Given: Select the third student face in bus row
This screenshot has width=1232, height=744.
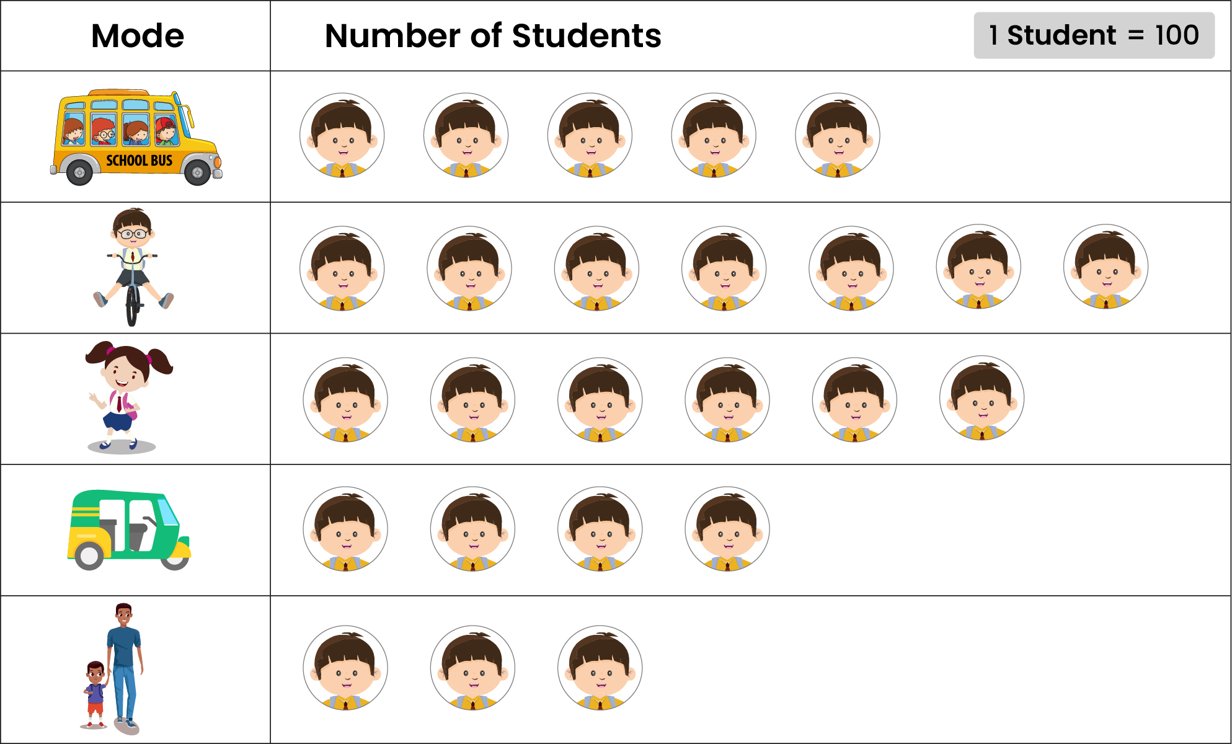Looking at the screenshot, I should tap(590, 135).
